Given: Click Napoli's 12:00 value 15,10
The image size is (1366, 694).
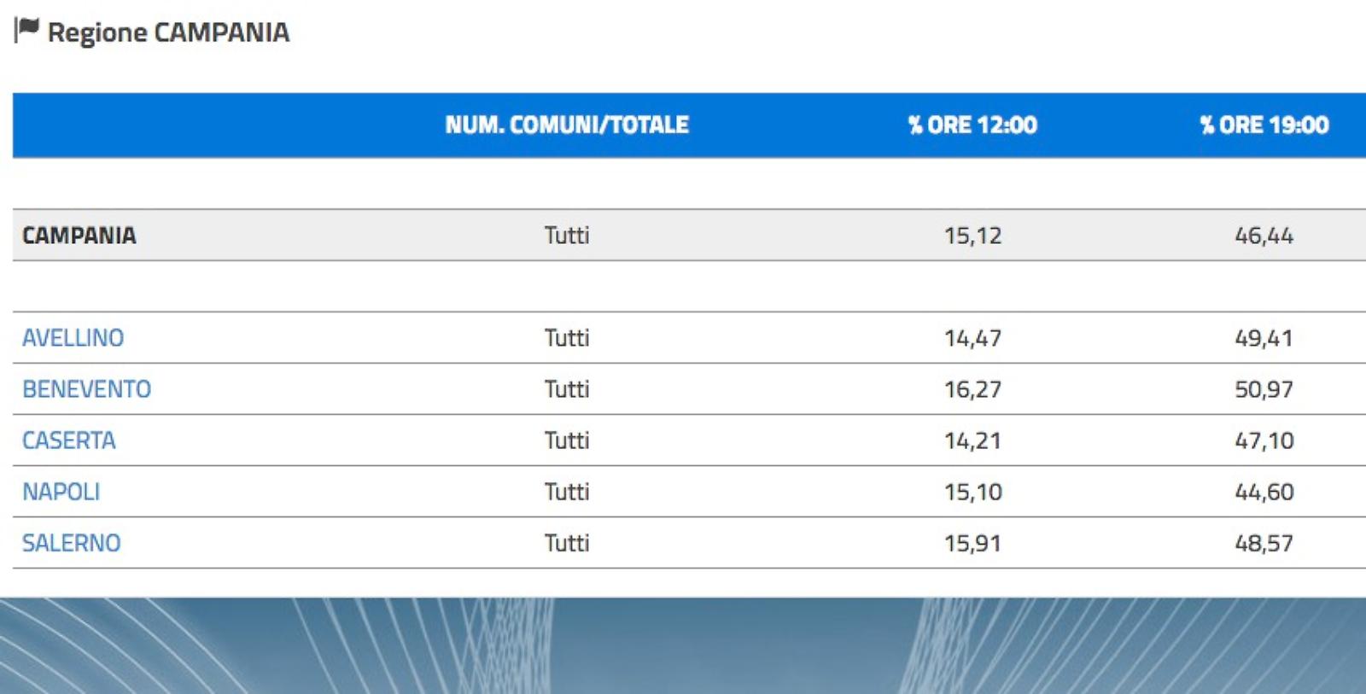Looking at the screenshot, I should click(x=972, y=492).
